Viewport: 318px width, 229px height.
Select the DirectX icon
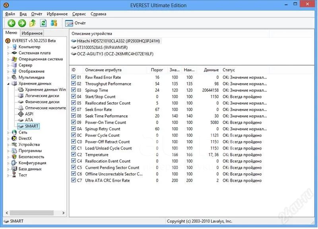click(x=14, y=138)
